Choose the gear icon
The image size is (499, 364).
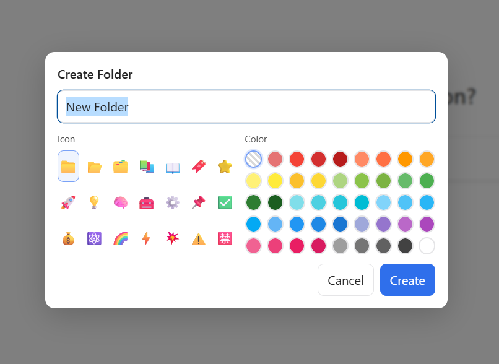coord(172,202)
